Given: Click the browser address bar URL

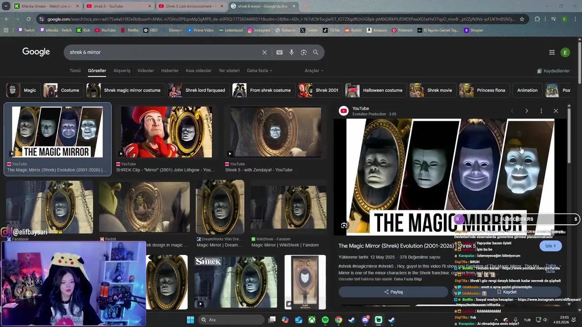Looking at the screenshot, I should [x=281, y=19].
